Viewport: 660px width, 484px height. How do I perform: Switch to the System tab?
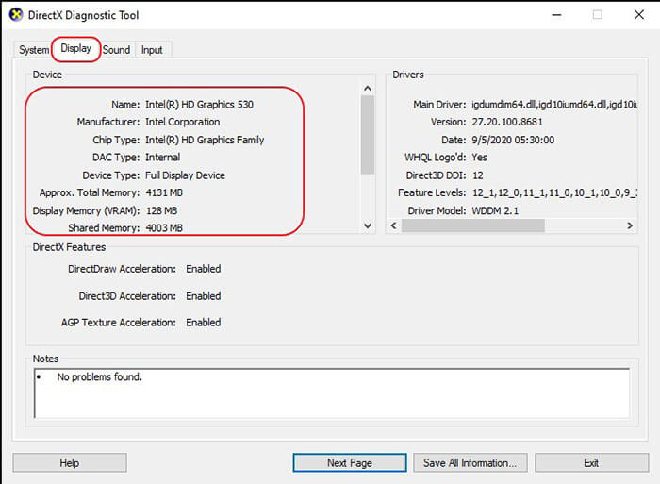point(33,50)
